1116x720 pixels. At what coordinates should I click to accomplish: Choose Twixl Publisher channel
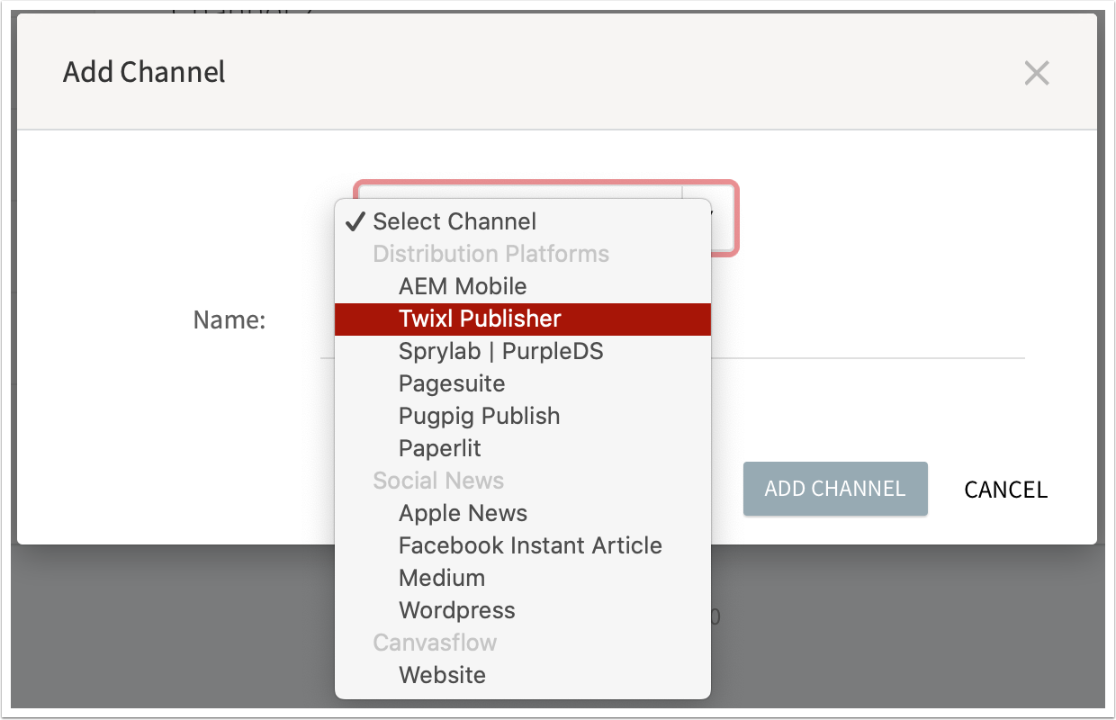pos(523,319)
